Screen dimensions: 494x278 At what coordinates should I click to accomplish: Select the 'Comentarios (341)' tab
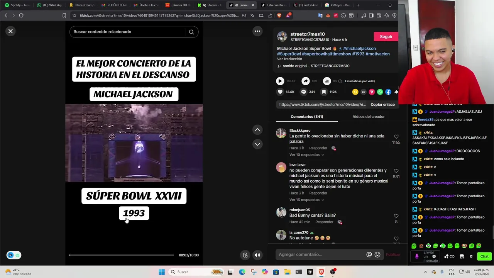tap(307, 117)
